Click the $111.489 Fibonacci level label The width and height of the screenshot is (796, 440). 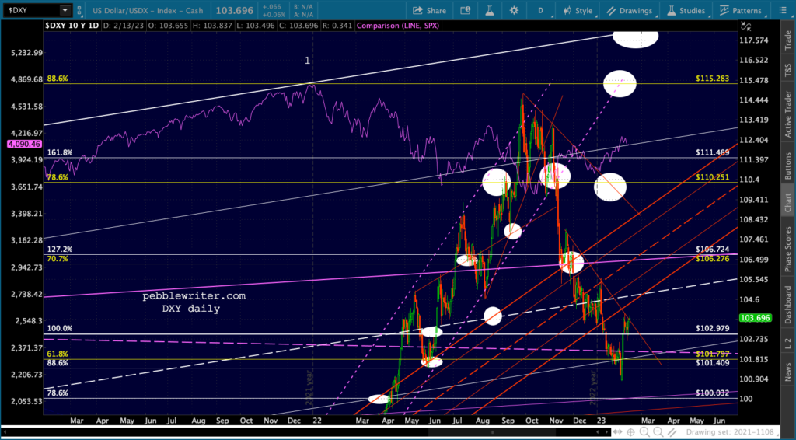coord(713,153)
